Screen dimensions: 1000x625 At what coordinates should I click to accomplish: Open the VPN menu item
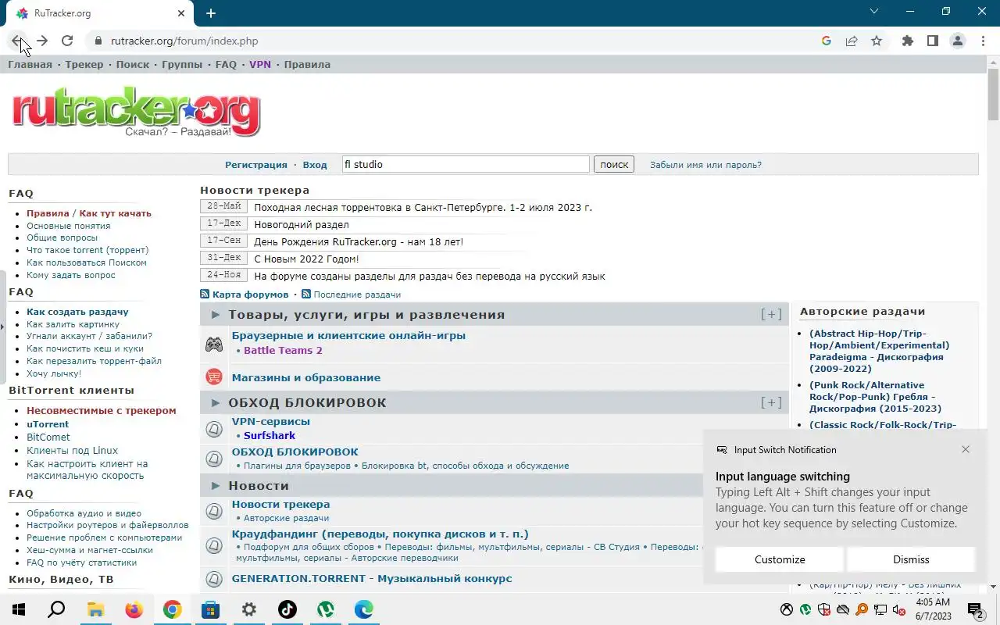(x=260, y=64)
